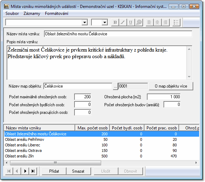The image size is (205, 182).
Task: Close the KISKAN window
Action: [194, 7]
